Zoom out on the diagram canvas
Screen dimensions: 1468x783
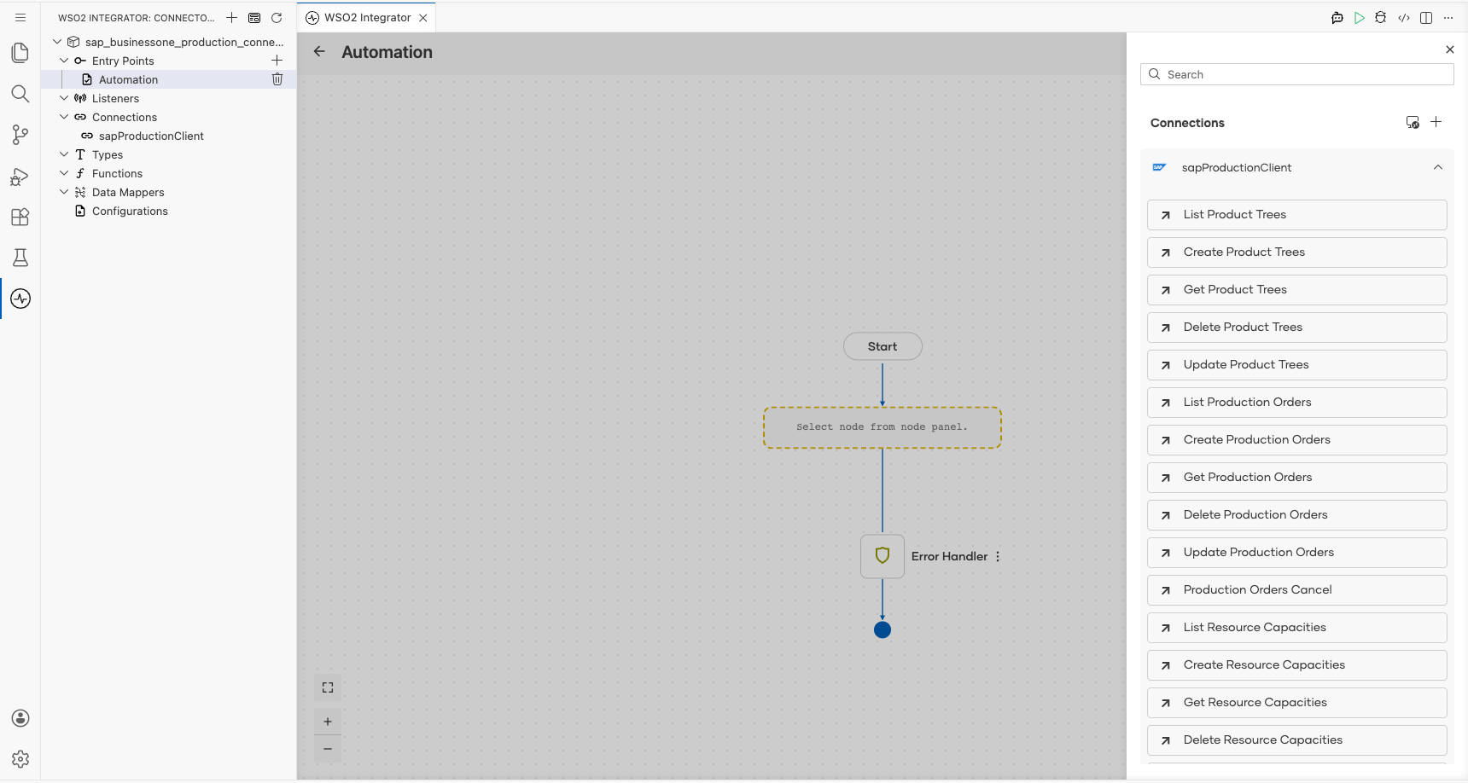click(328, 749)
